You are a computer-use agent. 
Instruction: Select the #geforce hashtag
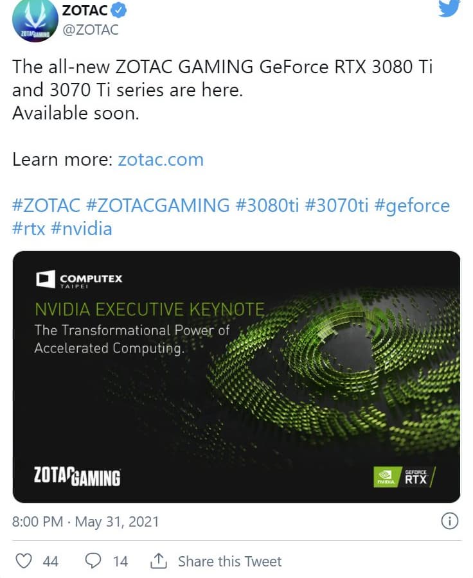point(412,206)
